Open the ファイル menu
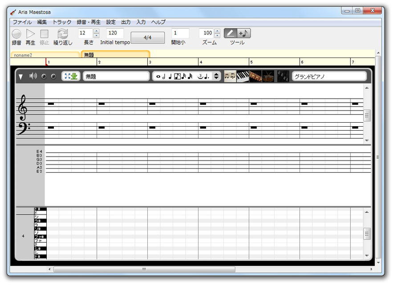Viewport: 393px width, 285px height. [22, 22]
